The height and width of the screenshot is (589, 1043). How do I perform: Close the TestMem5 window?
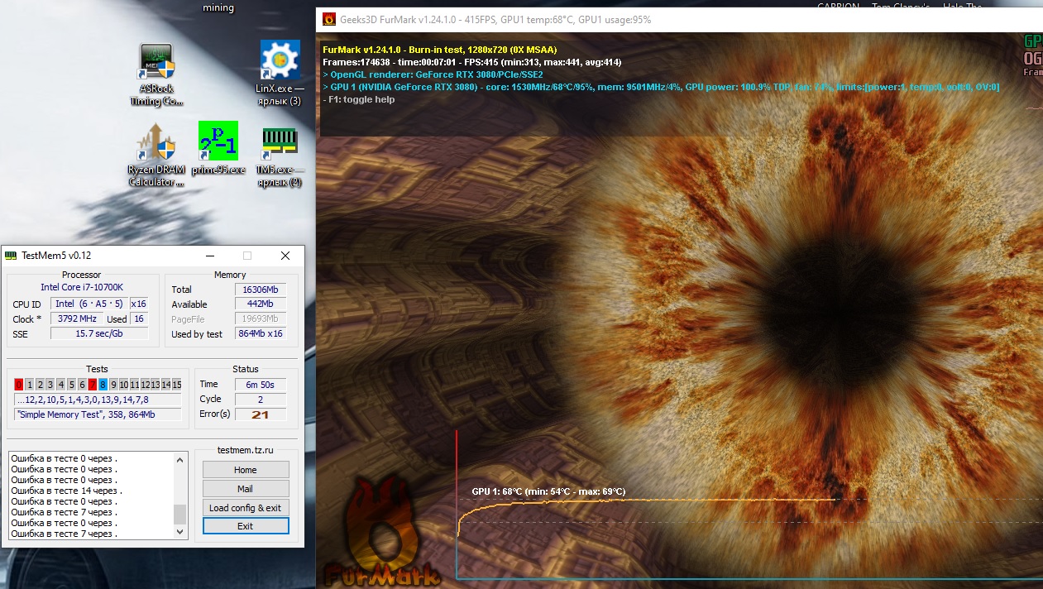click(x=285, y=256)
